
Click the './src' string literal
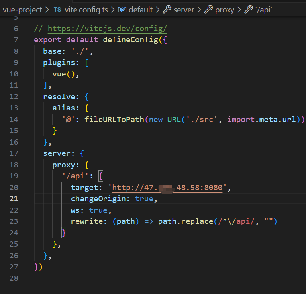point(202,120)
